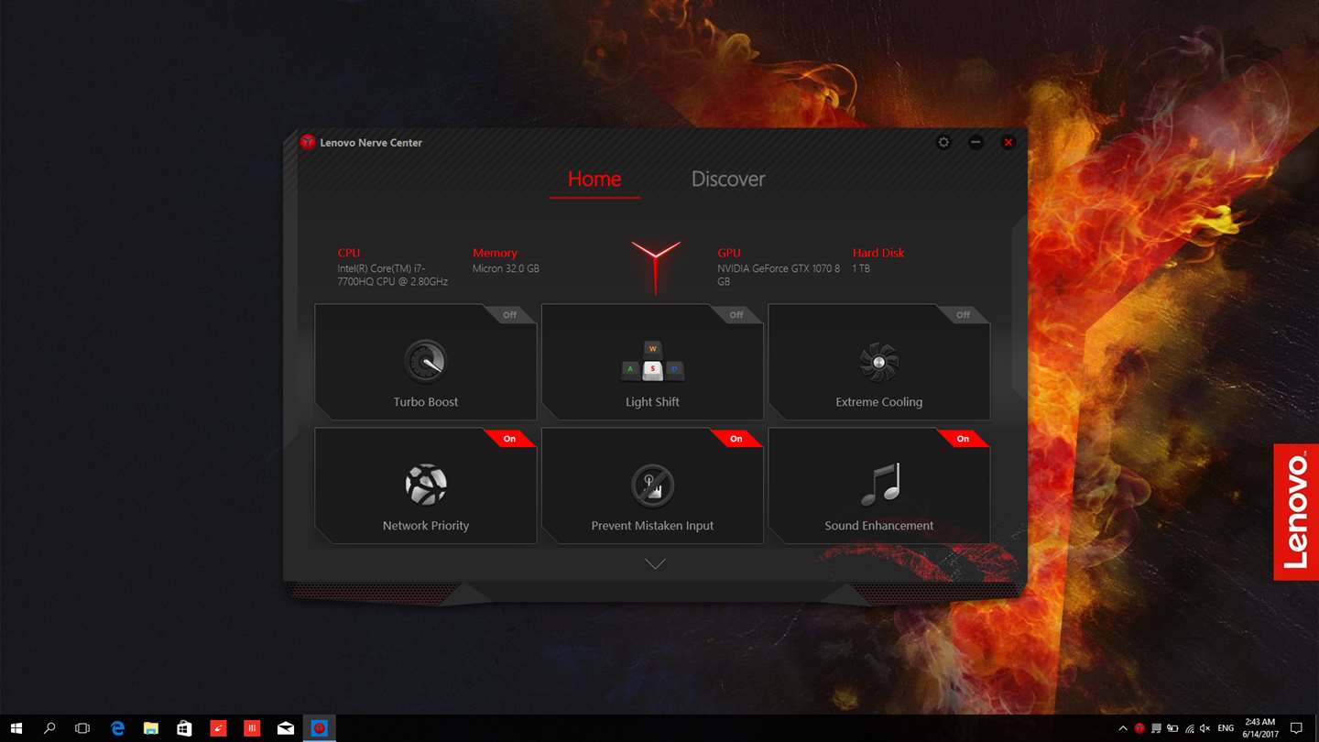
Task: Open Mail app from taskbar
Action: [x=286, y=728]
